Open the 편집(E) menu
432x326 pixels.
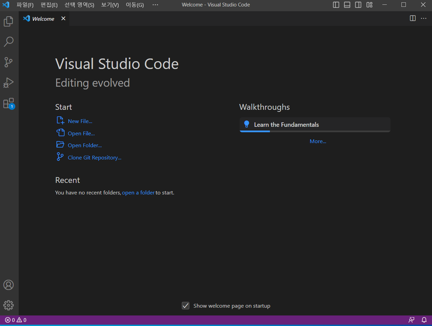(49, 5)
